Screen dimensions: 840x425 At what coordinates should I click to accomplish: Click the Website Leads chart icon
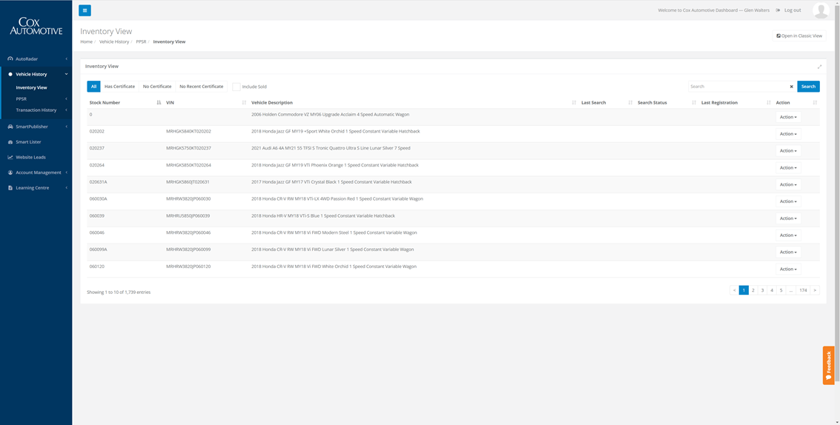point(10,158)
